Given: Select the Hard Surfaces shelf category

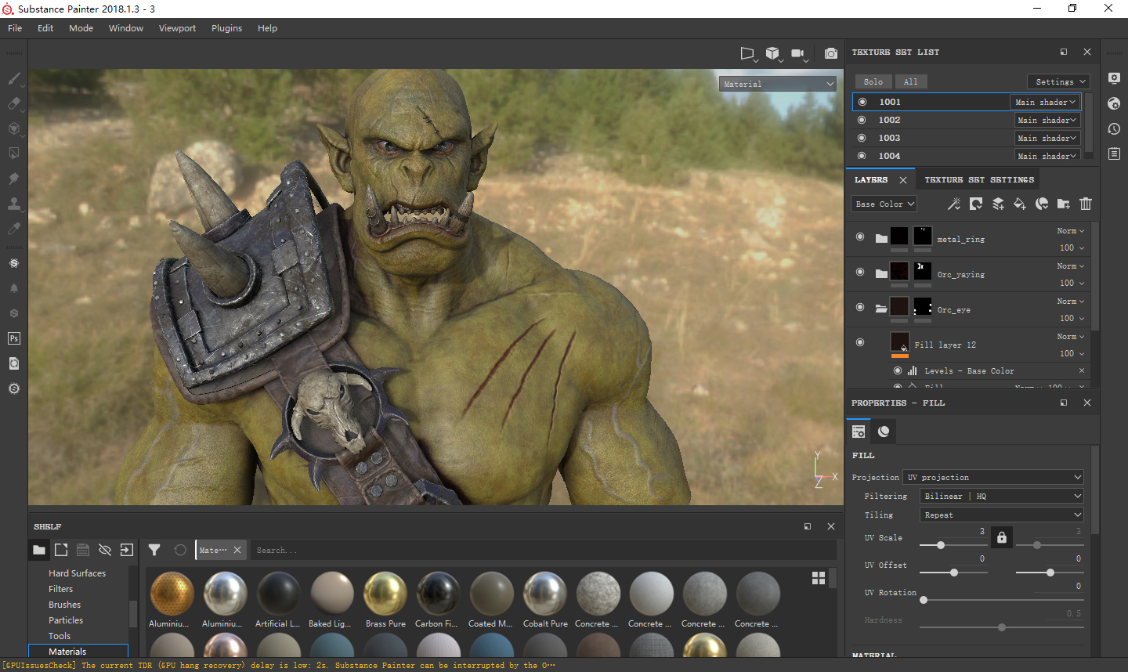Looking at the screenshot, I should tap(77, 573).
